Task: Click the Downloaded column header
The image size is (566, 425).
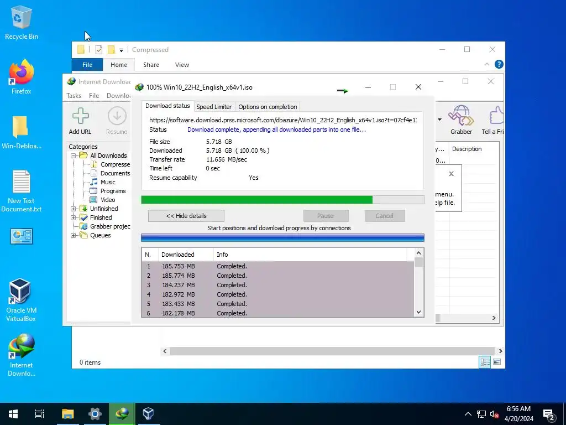Action: 186,255
